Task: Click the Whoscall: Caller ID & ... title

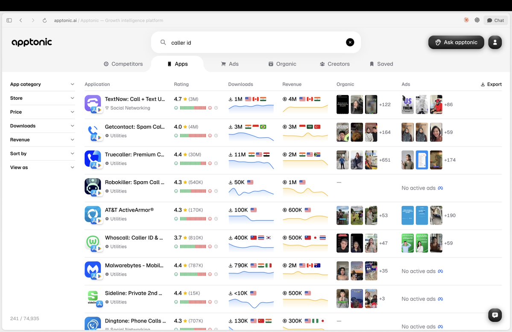Action: point(134,237)
